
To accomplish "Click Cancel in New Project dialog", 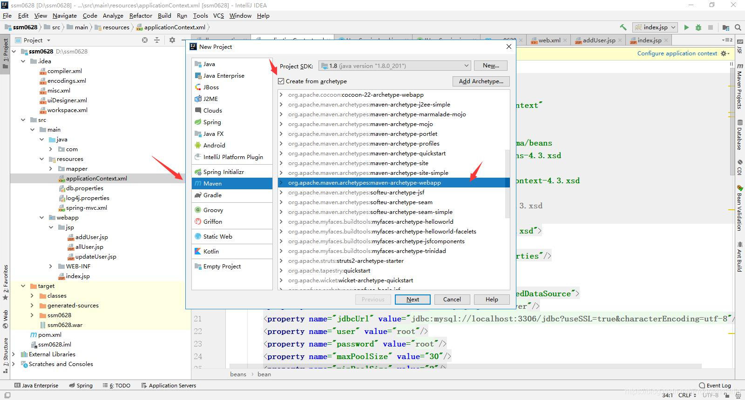I will click(x=452, y=300).
